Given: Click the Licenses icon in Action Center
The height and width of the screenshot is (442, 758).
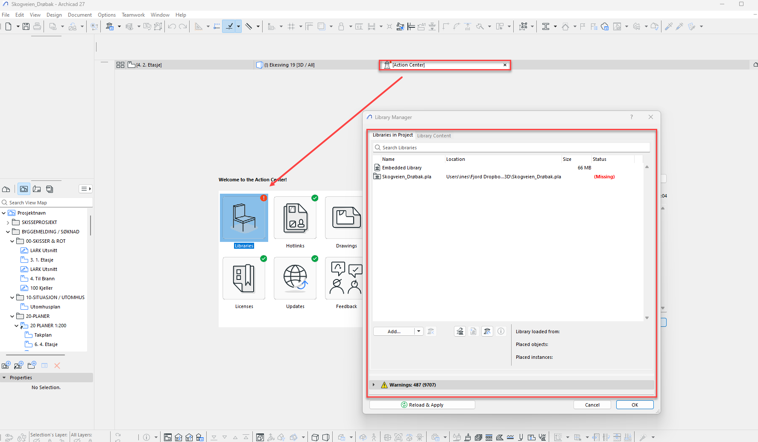Looking at the screenshot, I should pyautogui.click(x=244, y=278).
